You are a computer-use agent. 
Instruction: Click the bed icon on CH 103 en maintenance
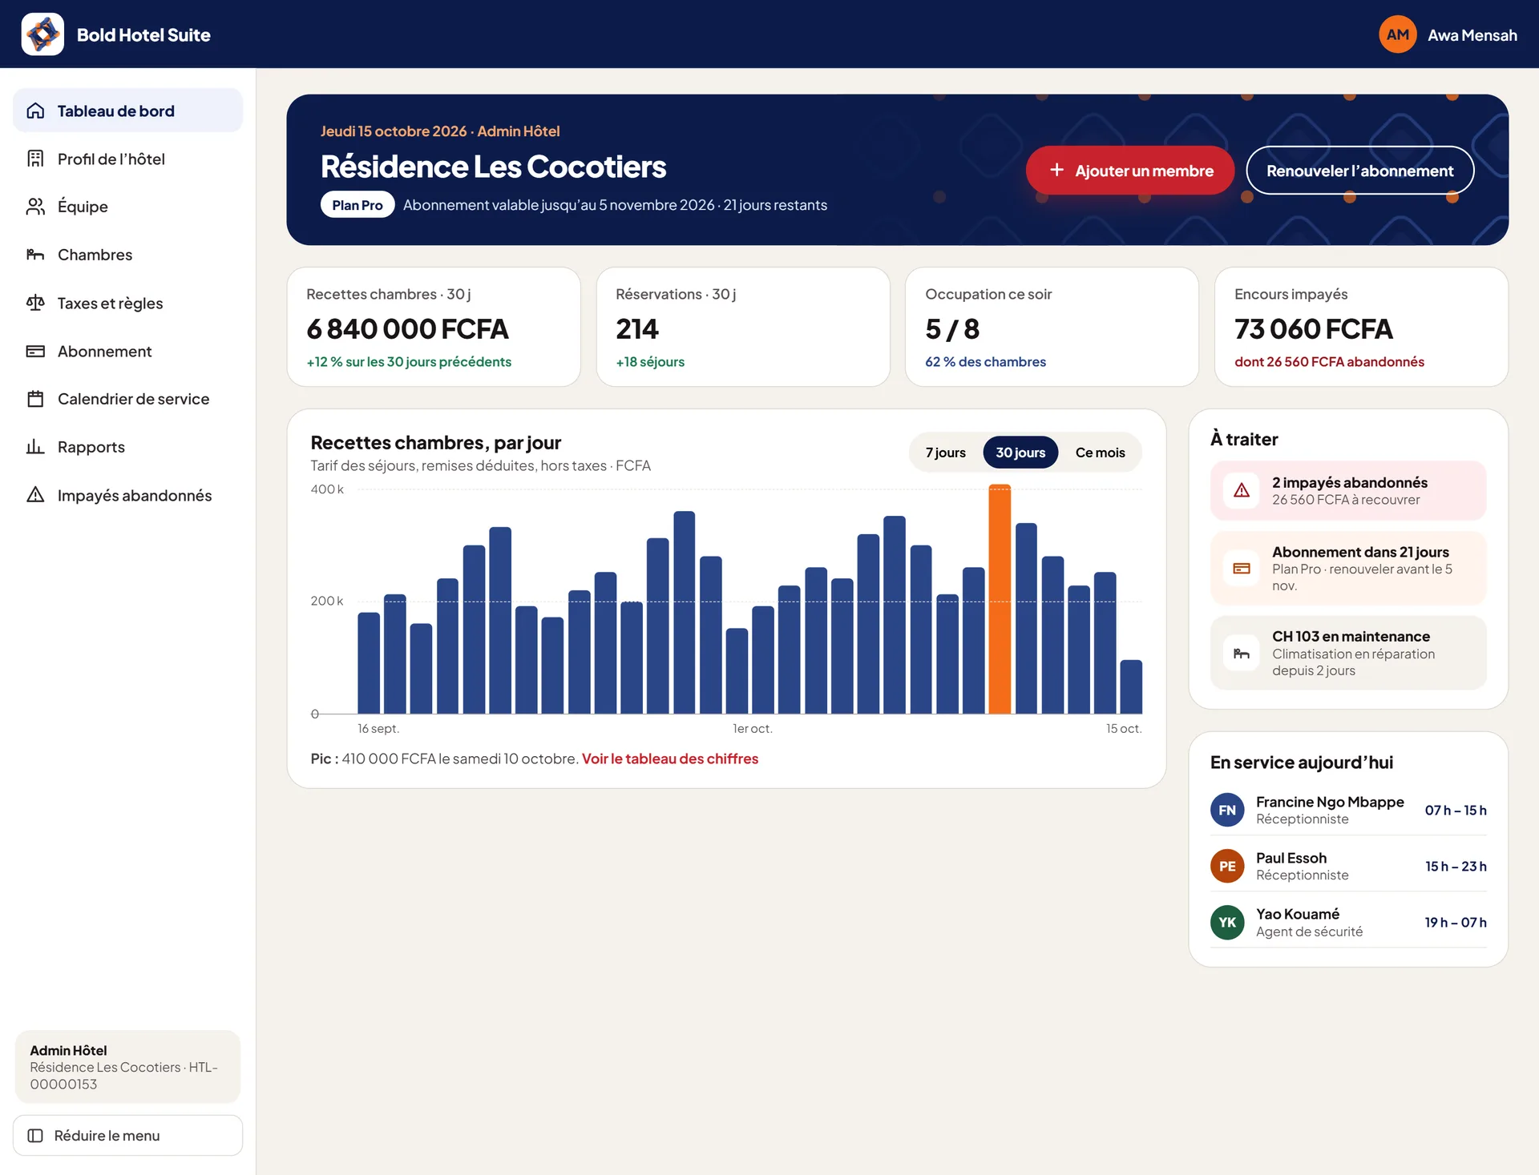(x=1241, y=654)
